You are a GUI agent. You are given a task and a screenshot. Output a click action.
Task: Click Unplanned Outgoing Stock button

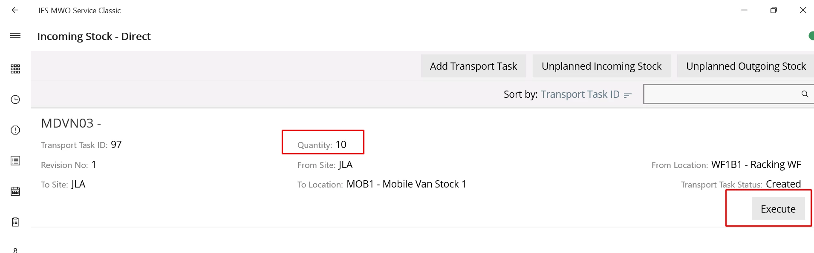pyautogui.click(x=746, y=66)
